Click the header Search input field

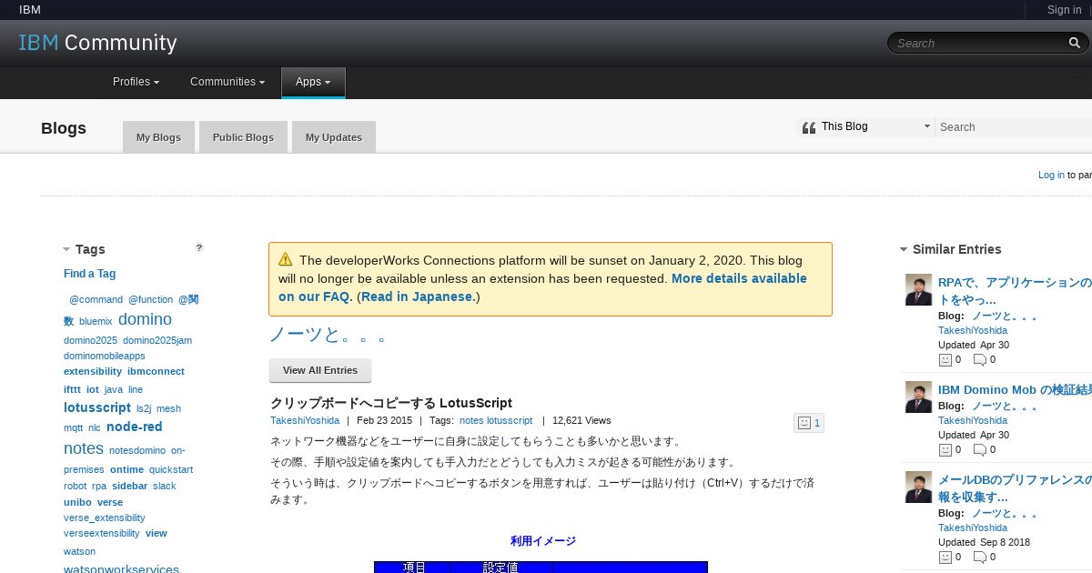(x=980, y=43)
